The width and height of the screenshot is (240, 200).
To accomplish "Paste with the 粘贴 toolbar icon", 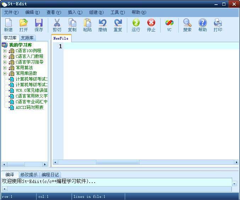I will click(87, 25).
